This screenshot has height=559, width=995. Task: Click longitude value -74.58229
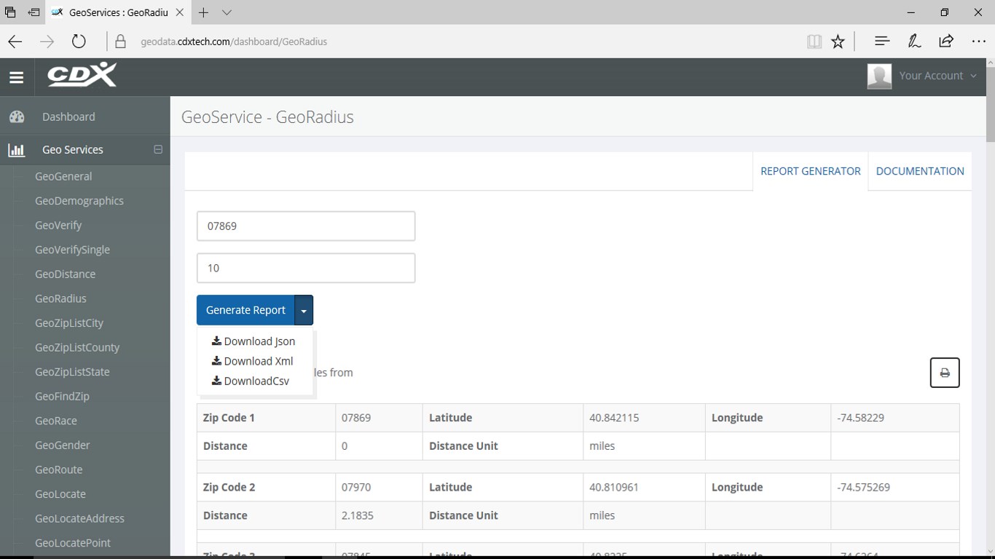860,418
